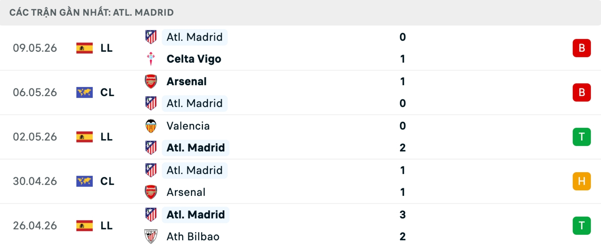This screenshot has width=601, height=248.
Task: Open Celta Vigo team link
Action: point(194,59)
